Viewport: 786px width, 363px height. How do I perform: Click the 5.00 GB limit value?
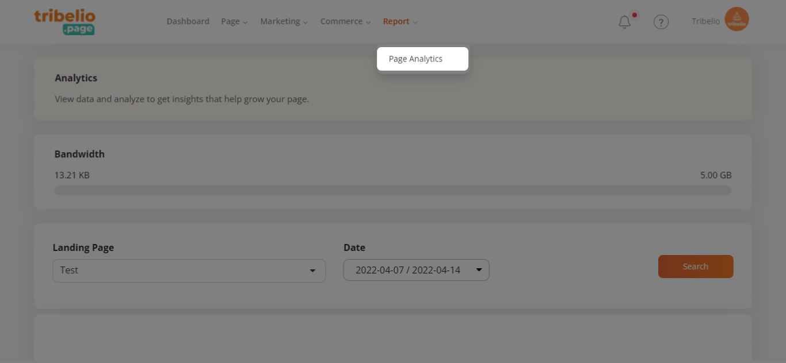coord(716,175)
